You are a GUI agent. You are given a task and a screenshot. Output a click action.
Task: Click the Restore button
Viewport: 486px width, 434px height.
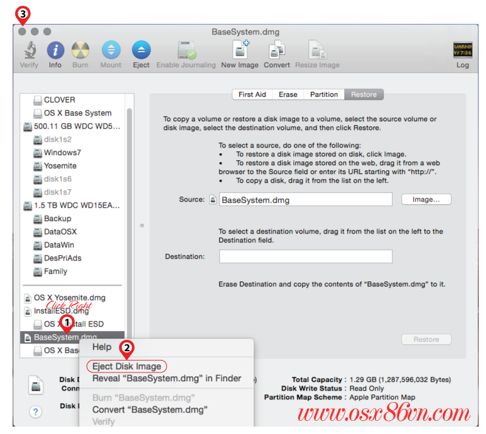(426, 339)
